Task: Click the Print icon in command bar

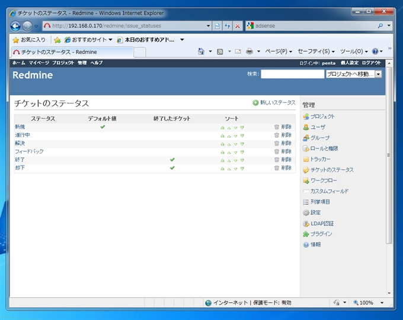Action: (250, 52)
